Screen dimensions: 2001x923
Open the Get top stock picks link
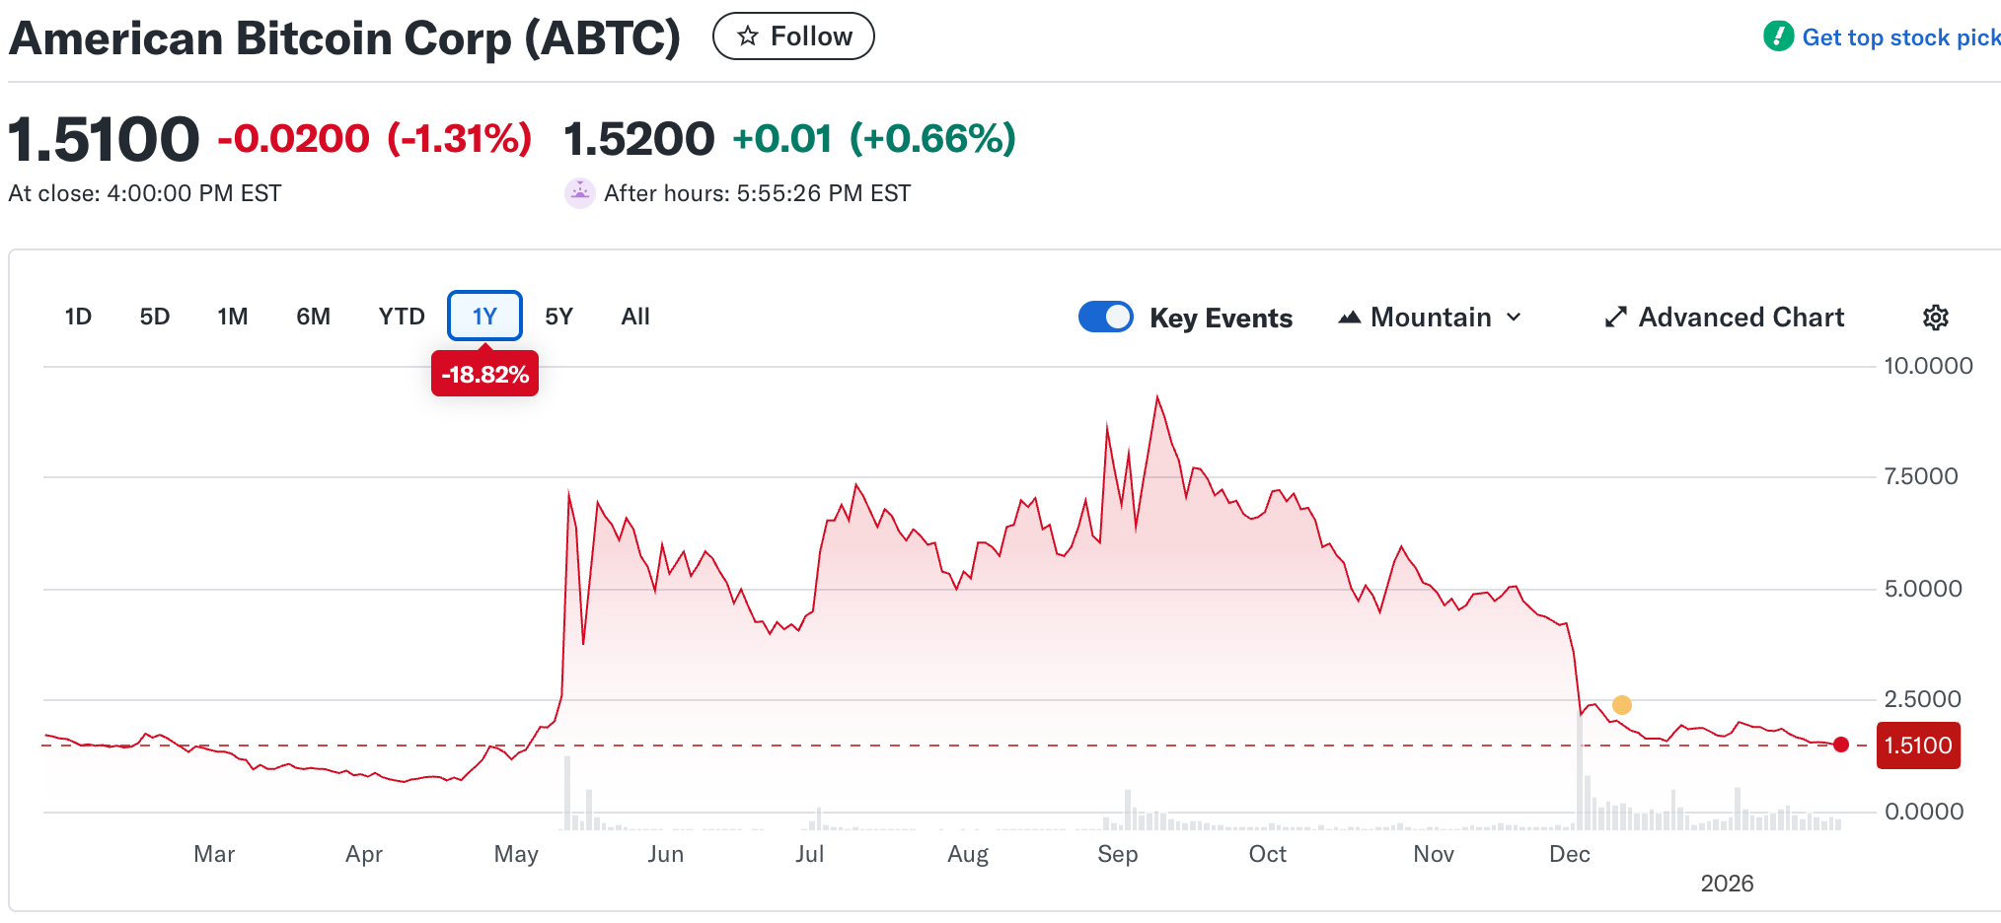pos(1900,37)
